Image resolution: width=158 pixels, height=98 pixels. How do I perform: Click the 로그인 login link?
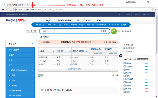click(x=121, y=14)
